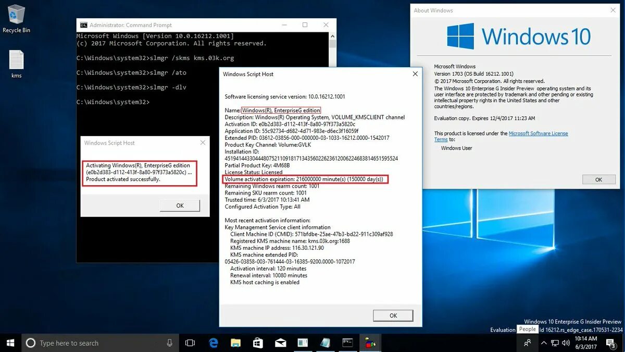Image resolution: width=625 pixels, height=352 pixels.
Task: Click the 'slmgr /skms kms.03k.org' command line
Action: pos(155,58)
